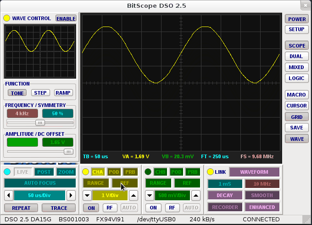Select the RAMP function waveform
Screen dimensions: 312x225
point(63,93)
